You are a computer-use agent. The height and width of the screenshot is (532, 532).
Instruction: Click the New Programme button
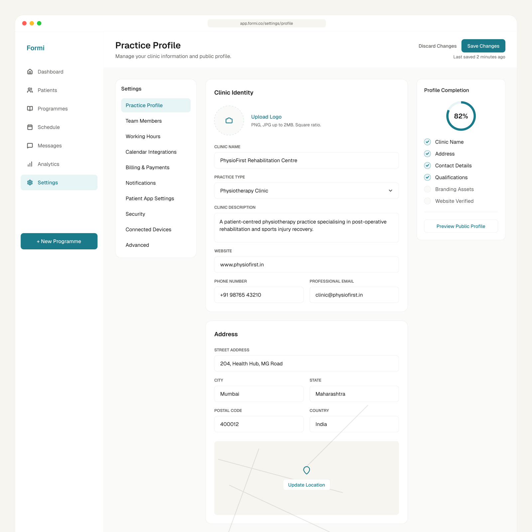(59, 241)
